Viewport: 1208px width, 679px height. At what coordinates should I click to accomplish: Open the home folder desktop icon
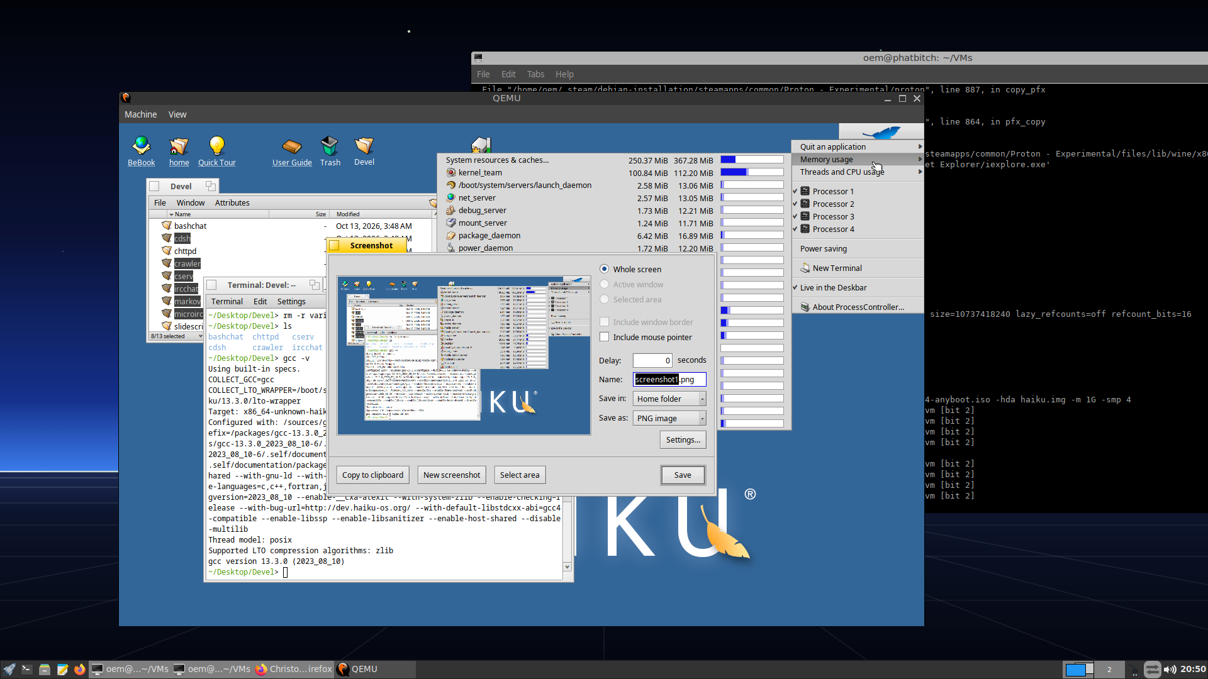(179, 146)
